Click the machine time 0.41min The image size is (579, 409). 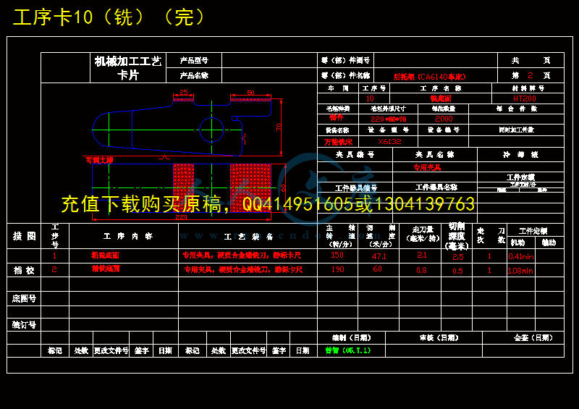[x=521, y=256]
